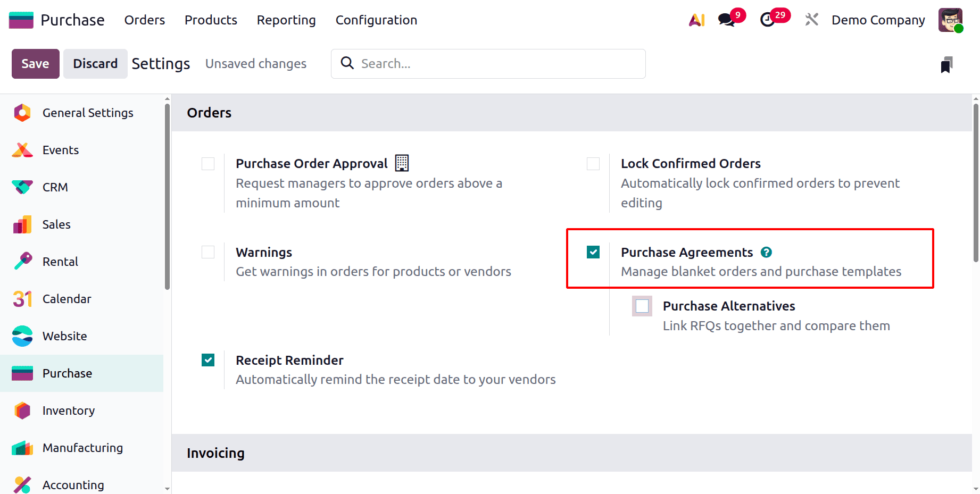
Task: Open the Orders menu
Action: 144,20
